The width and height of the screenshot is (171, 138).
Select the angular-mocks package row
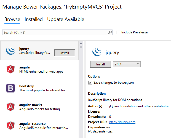[39, 107]
